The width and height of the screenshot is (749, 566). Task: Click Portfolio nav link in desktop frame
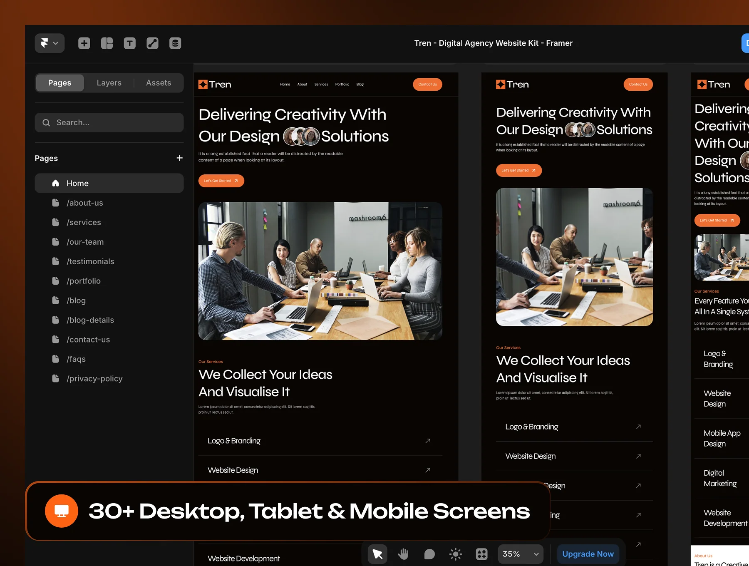(342, 84)
